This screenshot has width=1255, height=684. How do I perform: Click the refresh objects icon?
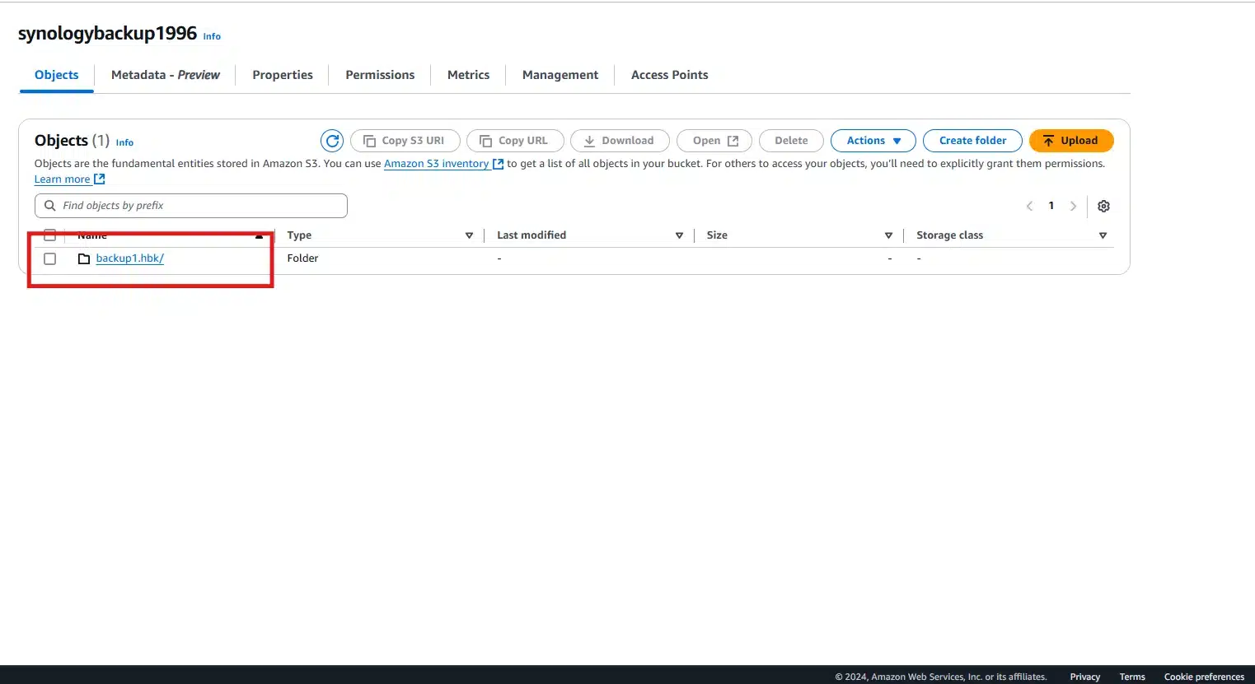[x=332, y=140]
